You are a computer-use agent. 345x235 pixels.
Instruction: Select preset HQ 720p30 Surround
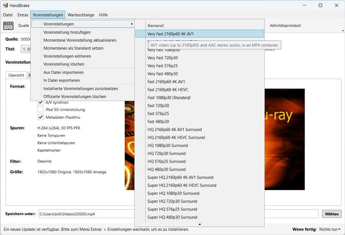(200, 153)
